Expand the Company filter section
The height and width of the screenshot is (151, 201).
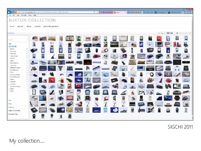(x=11, y=107)
